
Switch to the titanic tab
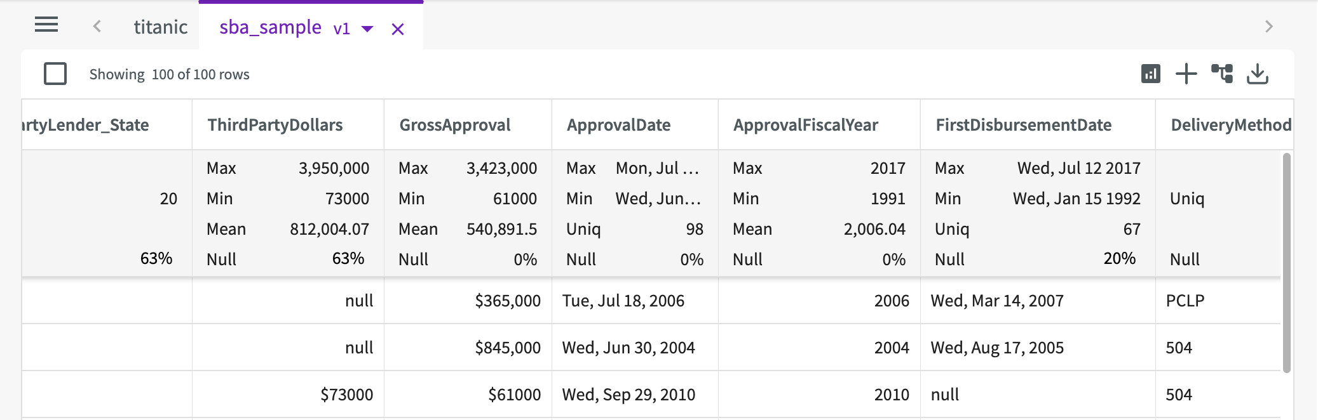160,27
